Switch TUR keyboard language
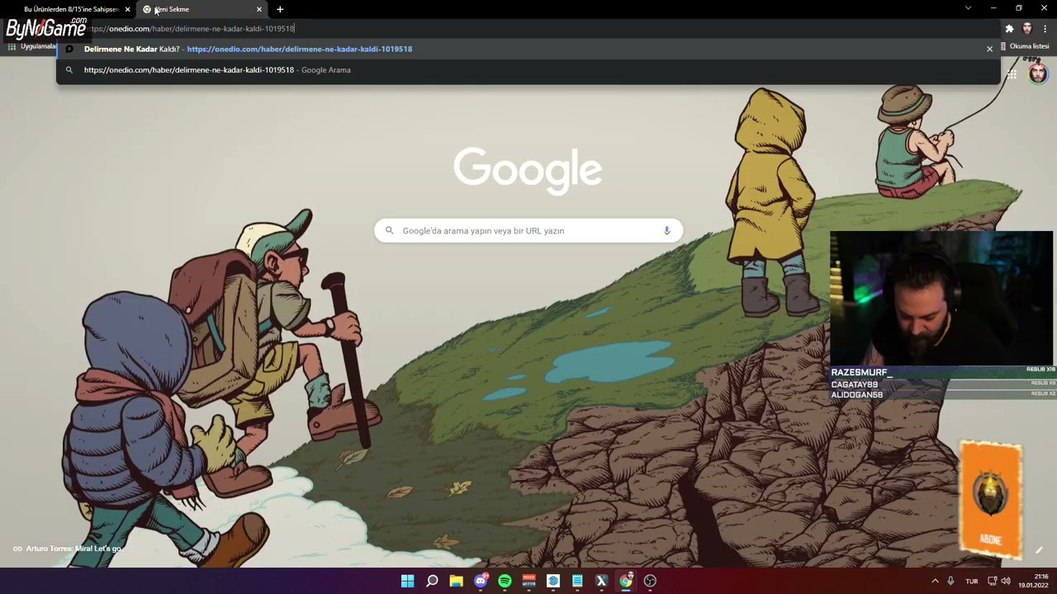The image size is (1057, 594). tap(972, 582)
